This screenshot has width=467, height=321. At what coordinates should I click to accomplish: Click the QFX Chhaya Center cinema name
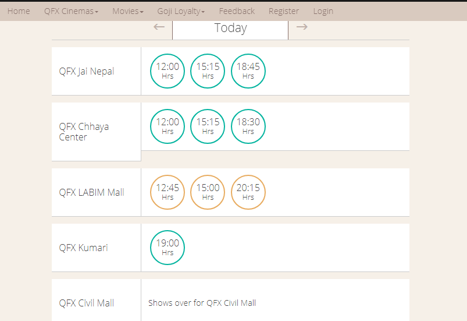(84, 132)
